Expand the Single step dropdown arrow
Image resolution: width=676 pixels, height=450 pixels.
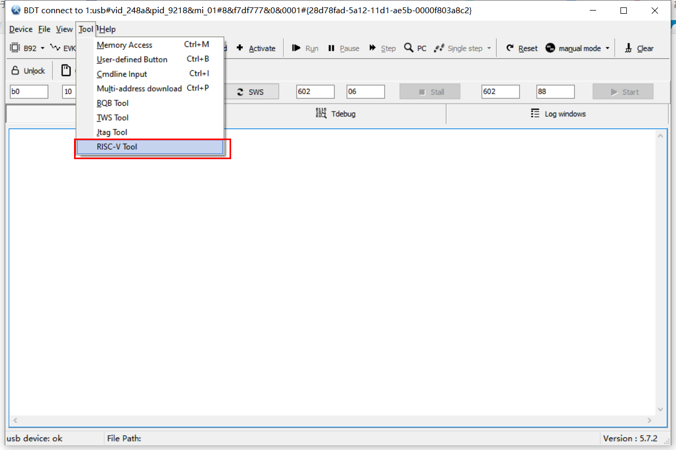[x=489, y=48]
